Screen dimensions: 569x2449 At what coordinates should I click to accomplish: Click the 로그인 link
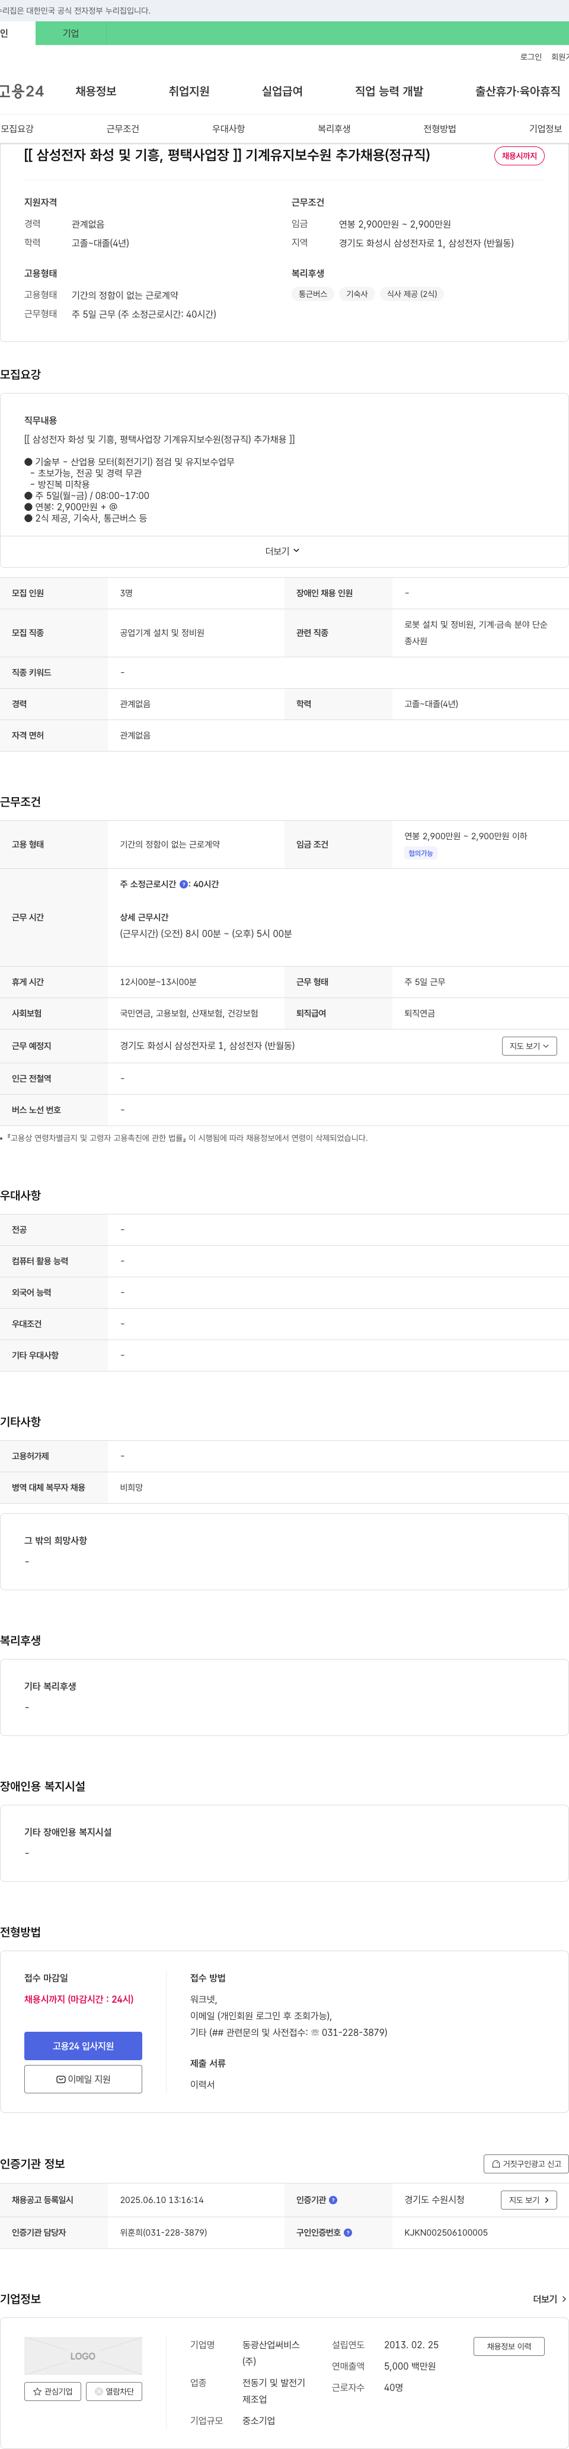(531, 57)
